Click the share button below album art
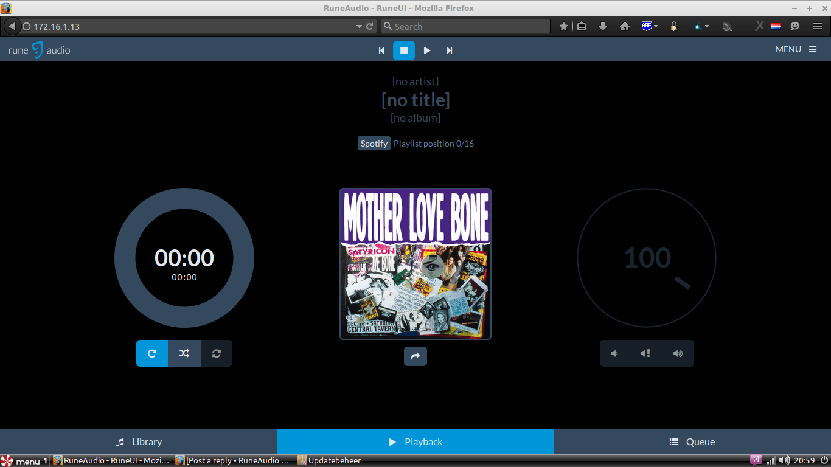 tap(415, 356)
